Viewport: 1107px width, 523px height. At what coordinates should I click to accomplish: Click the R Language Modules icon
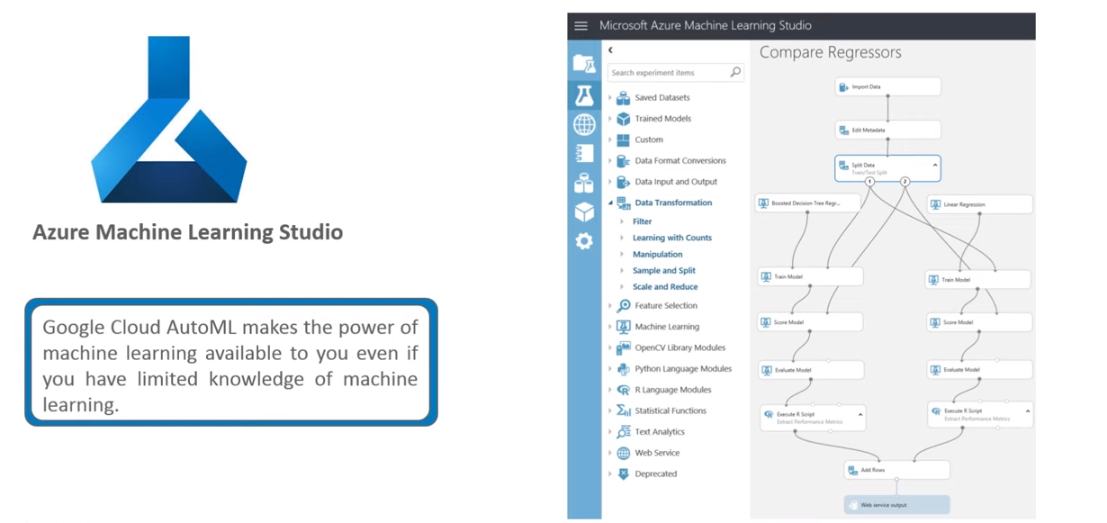623,390
